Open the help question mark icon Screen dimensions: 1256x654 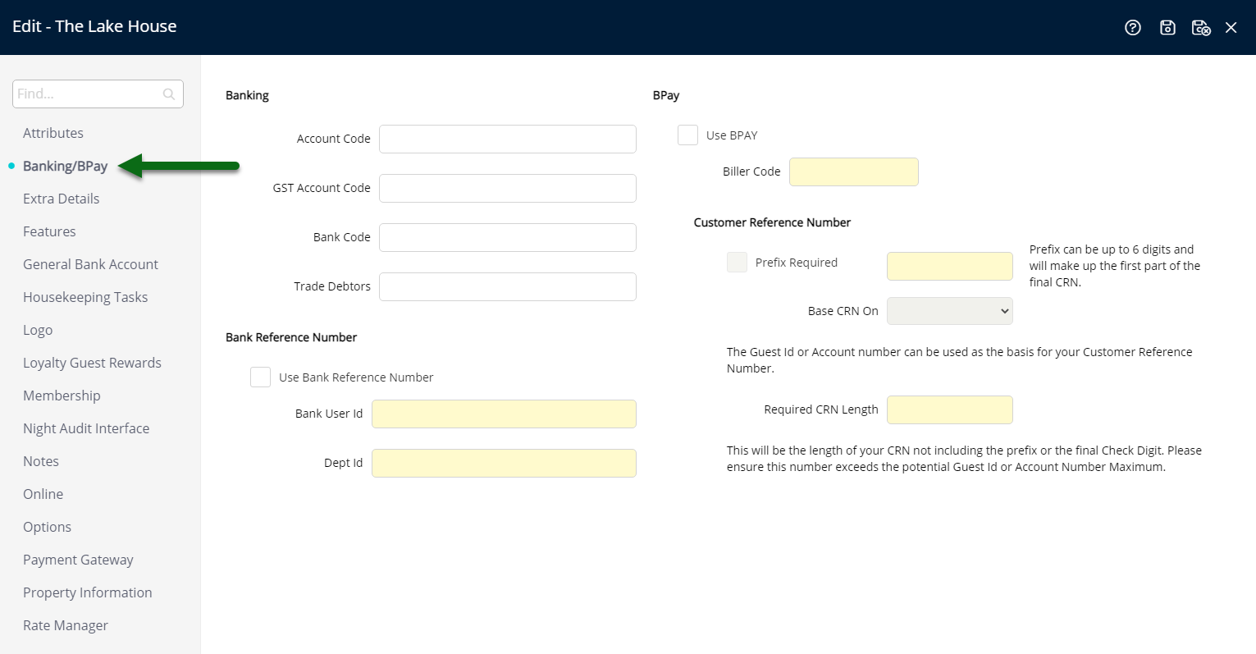coord(1133,28)
